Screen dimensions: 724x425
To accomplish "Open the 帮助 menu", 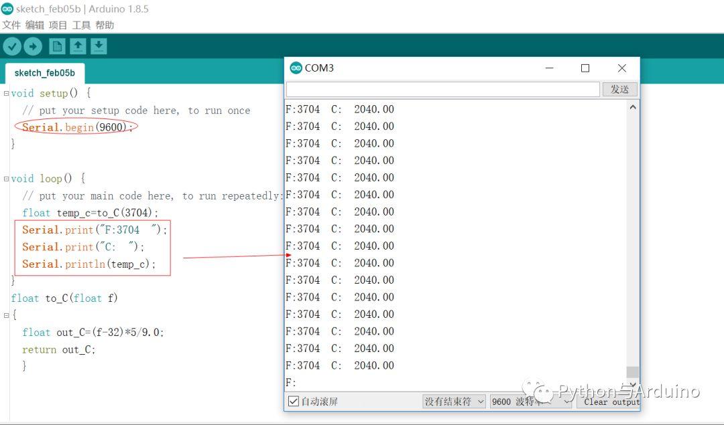I will (105, 25).
